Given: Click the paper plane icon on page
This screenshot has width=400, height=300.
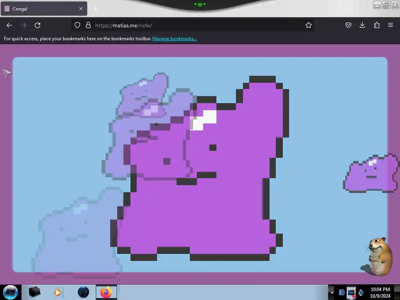Looking at the screenshot, I should [x=7, y=73].
